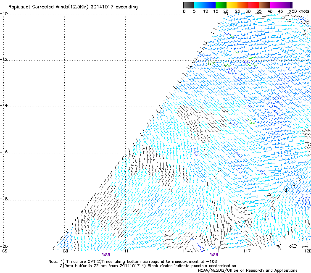Click the dark purple >50 knots swatch
The image size is (311, 273).
[x=291, y=5]
